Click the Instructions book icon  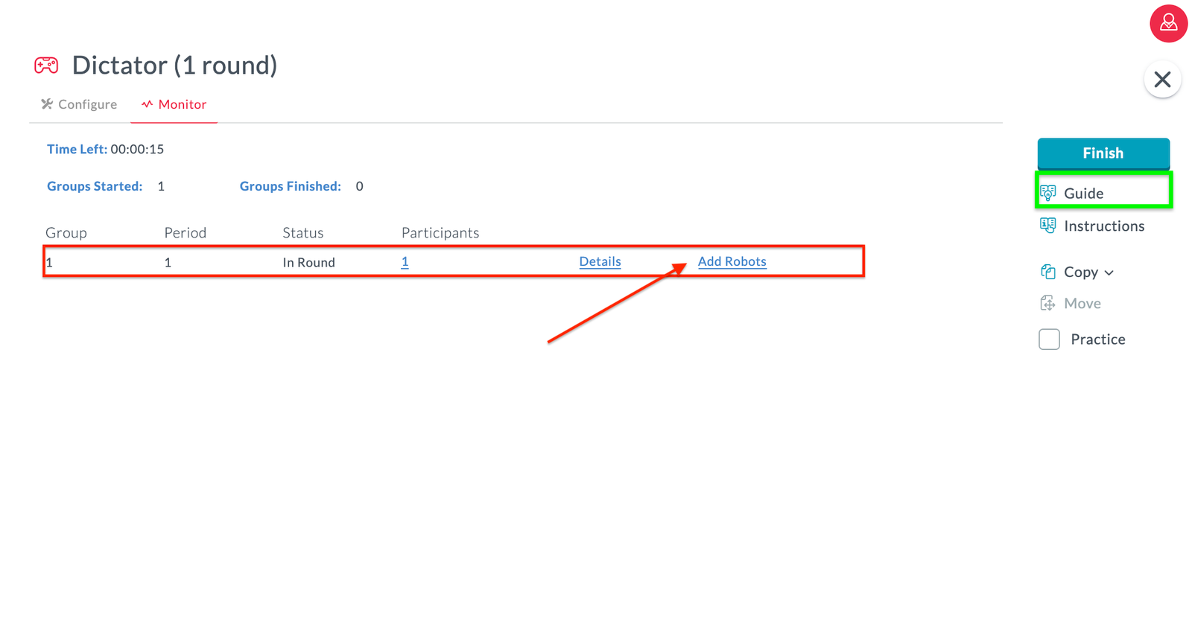1047,226
